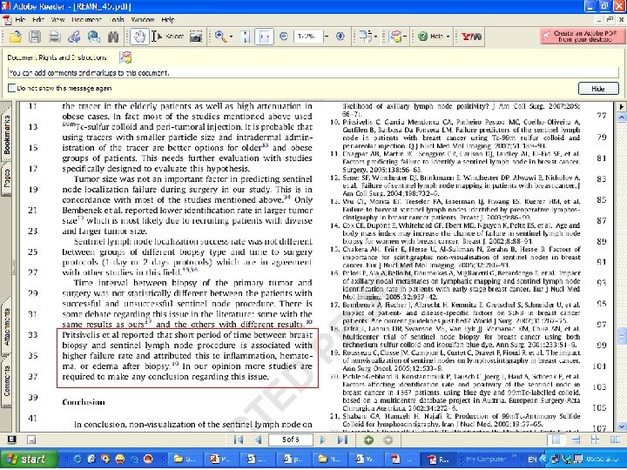
Task: Click the round Zoom In plus button
Action: [x=340, y=37]
